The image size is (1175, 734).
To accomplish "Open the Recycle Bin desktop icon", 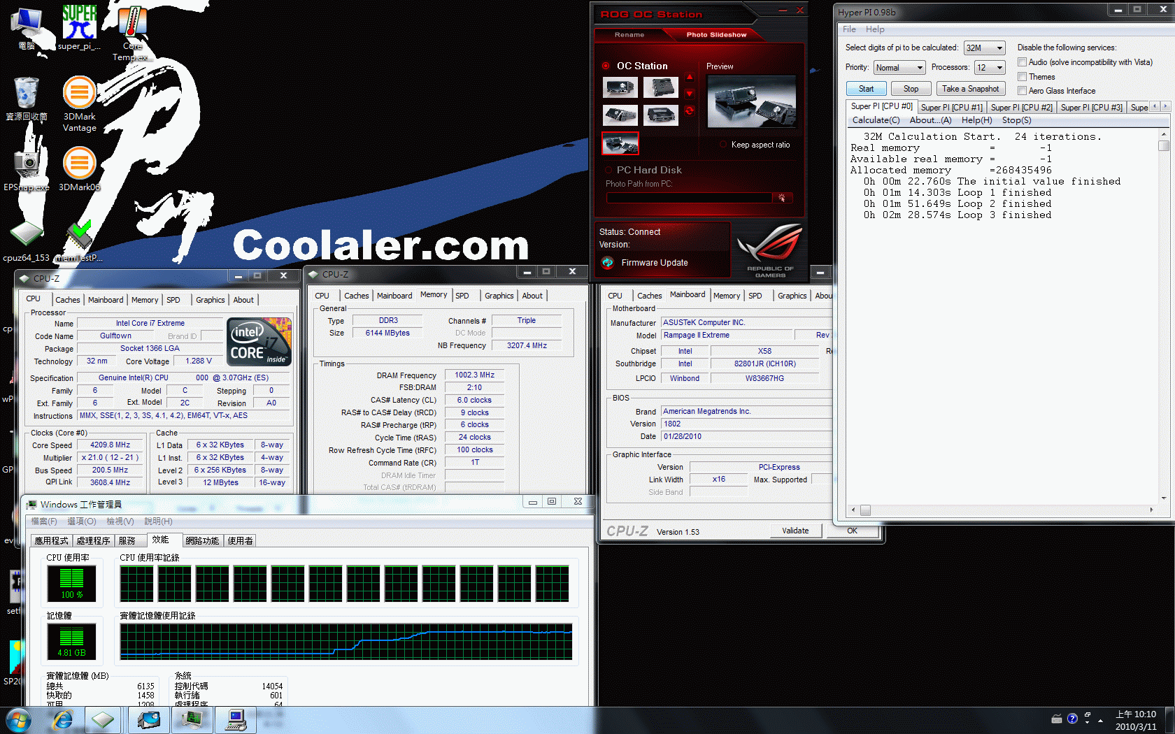I will tap(27, 99).
